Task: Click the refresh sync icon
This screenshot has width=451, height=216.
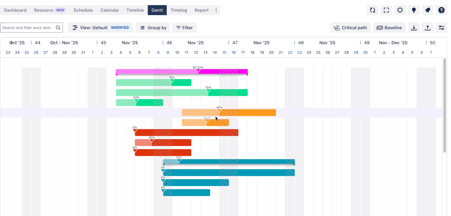Action: 372,10
